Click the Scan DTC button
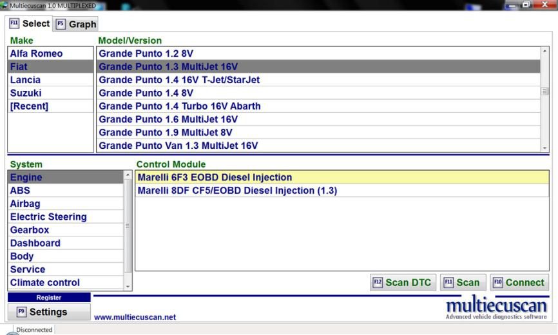Image resolution: width=558 pixels, height=335 pixels. click(403, 283)
